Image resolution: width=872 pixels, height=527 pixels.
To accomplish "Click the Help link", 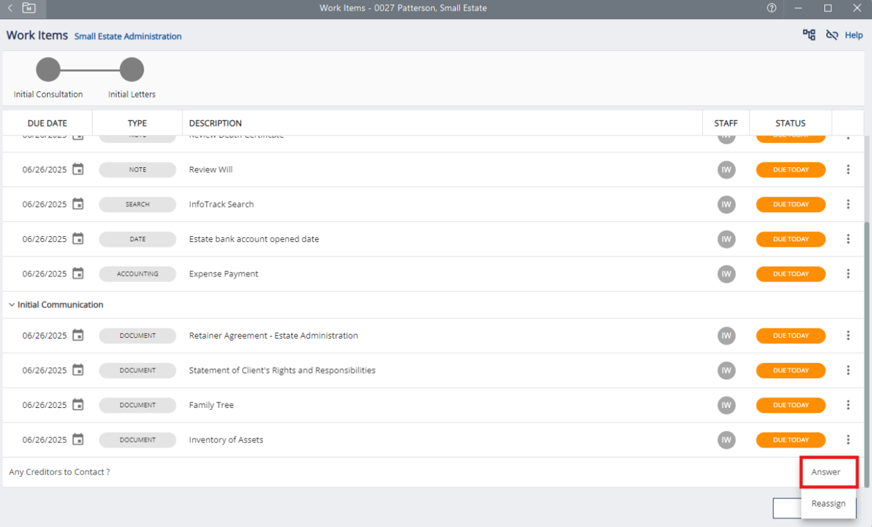I will pos(854,36).
